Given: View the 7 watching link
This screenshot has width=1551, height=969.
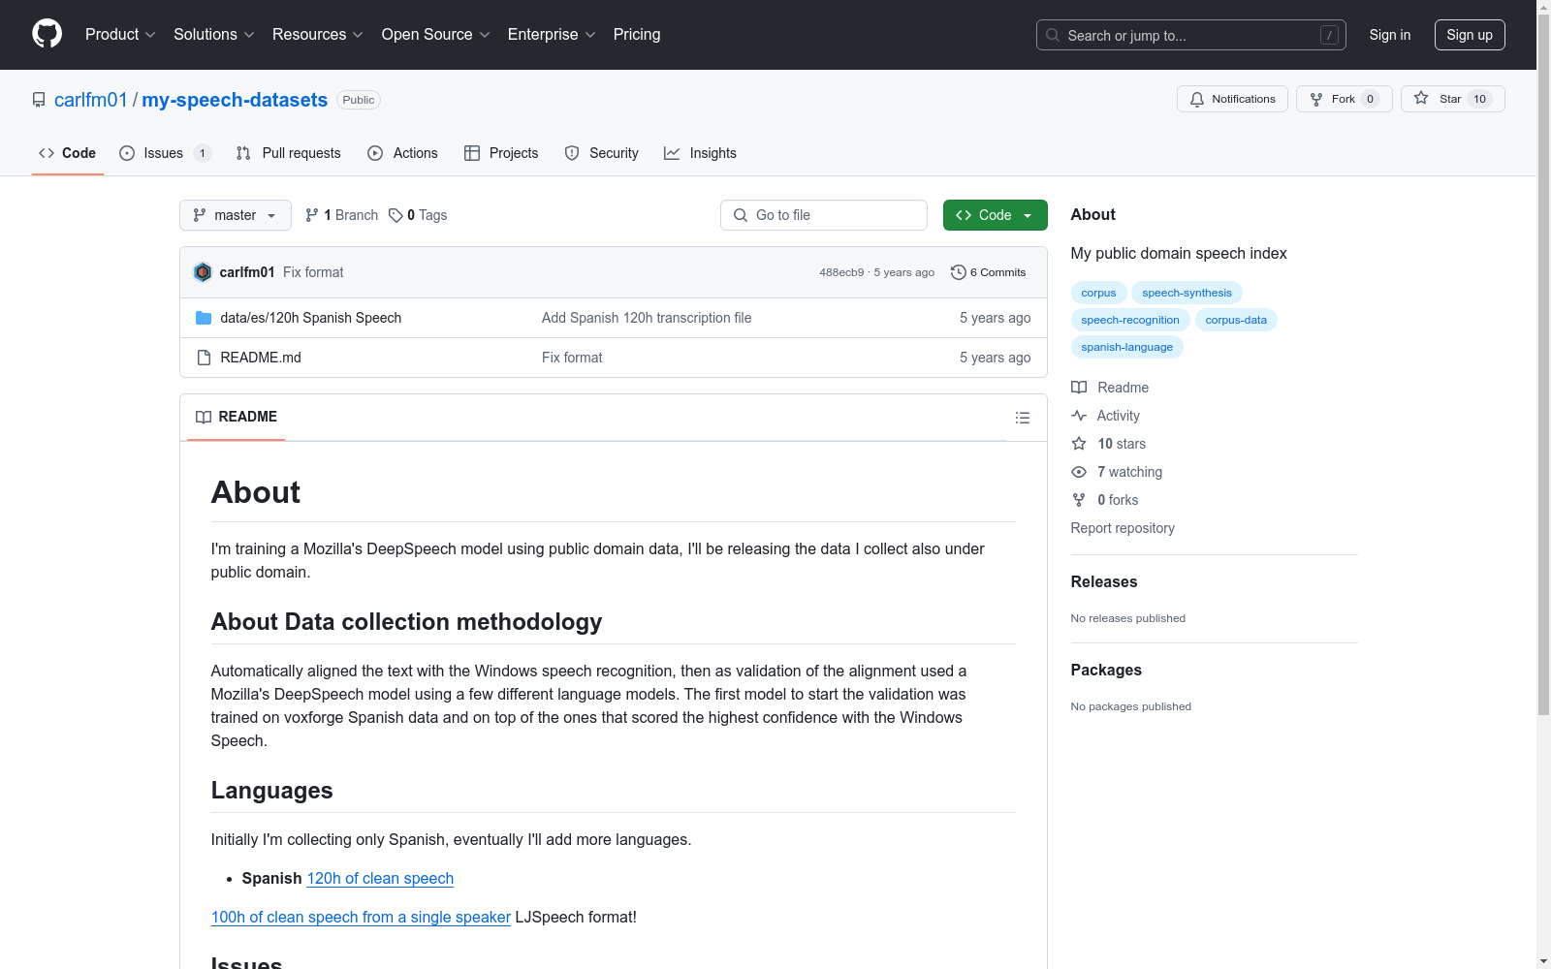Looking at the screenshot, I should [1117, 472].
